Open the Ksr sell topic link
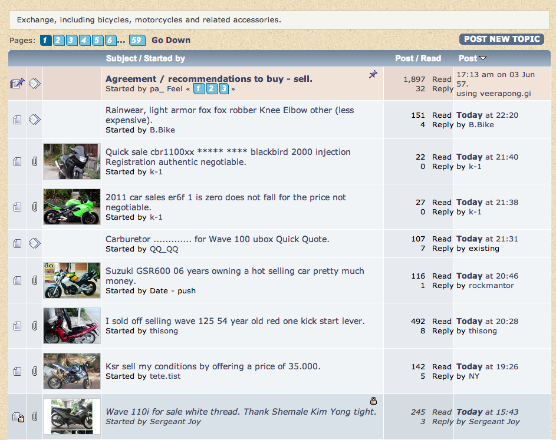The width and height of the screenshot is (556, 440). pos(213,366)
